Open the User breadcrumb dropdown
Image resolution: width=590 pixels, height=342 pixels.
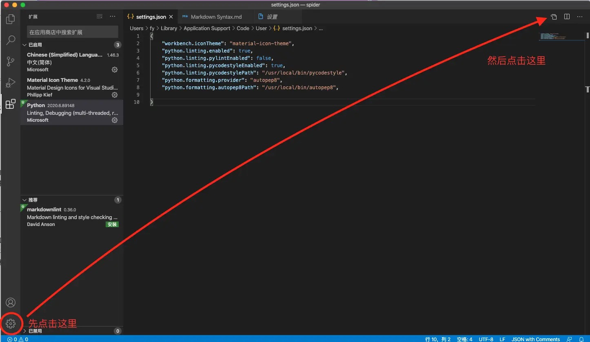coord(261,28)
